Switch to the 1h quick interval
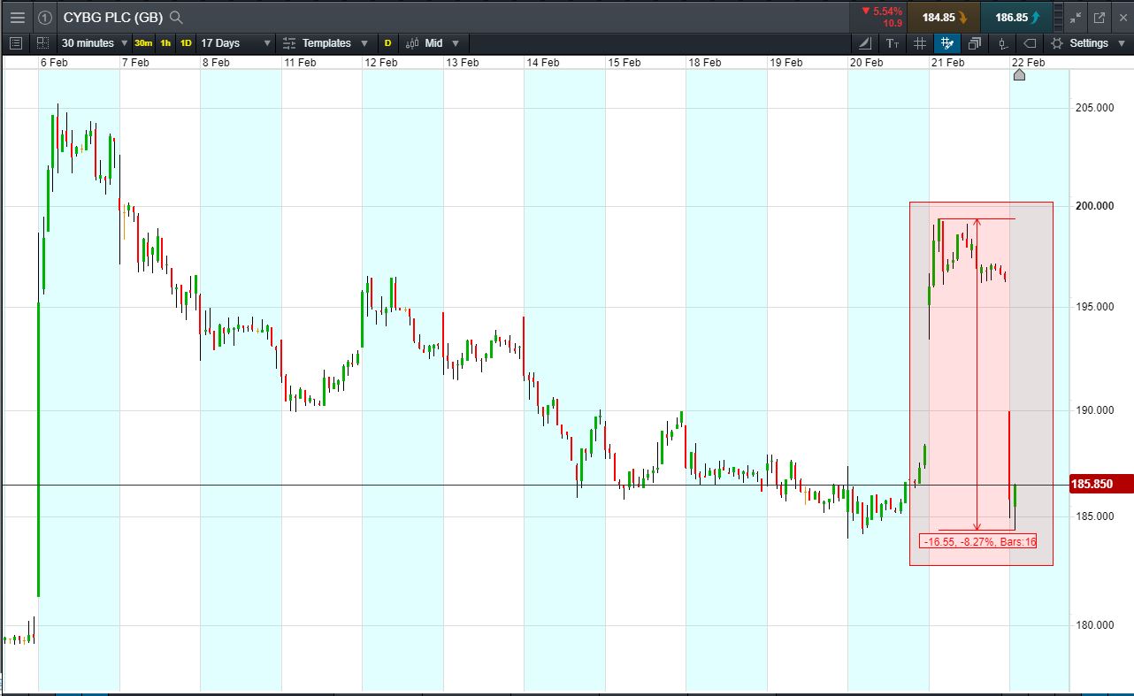Screen dimensions: 1134x696 coord(165,43)
